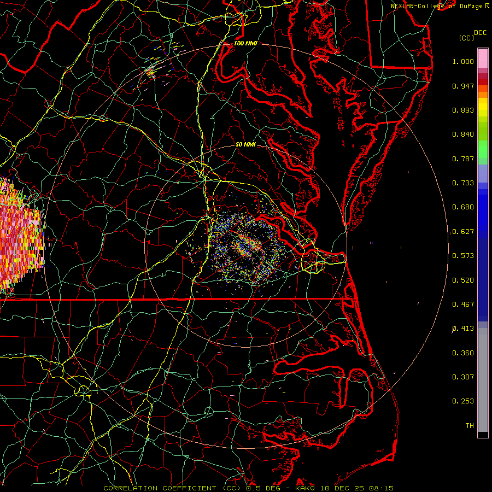The image size is (492, 492).
Task: Click the 0.840 legend value
Action: tap(463, 134)
